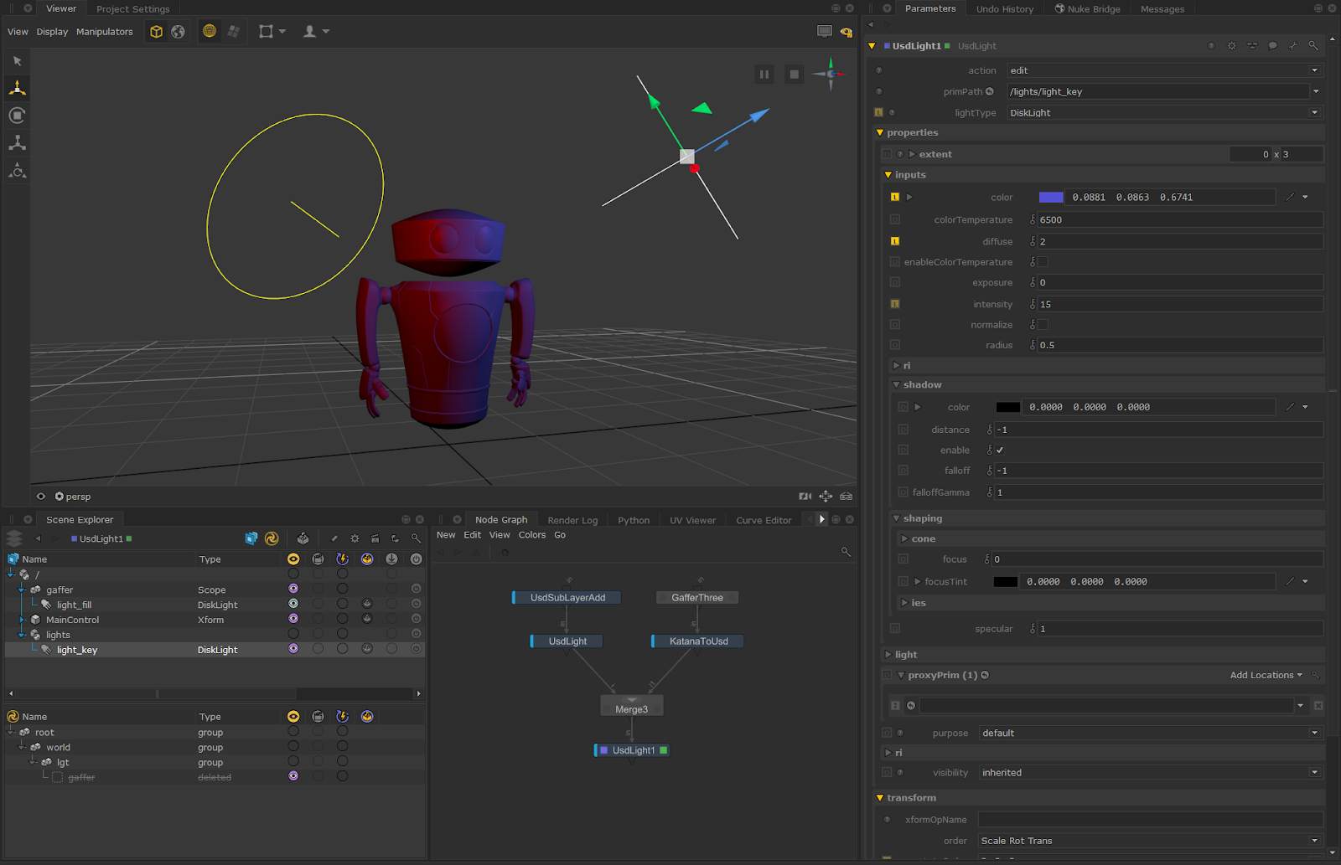Toggle the enableColorTemperature checkbox

[1043, 262]
